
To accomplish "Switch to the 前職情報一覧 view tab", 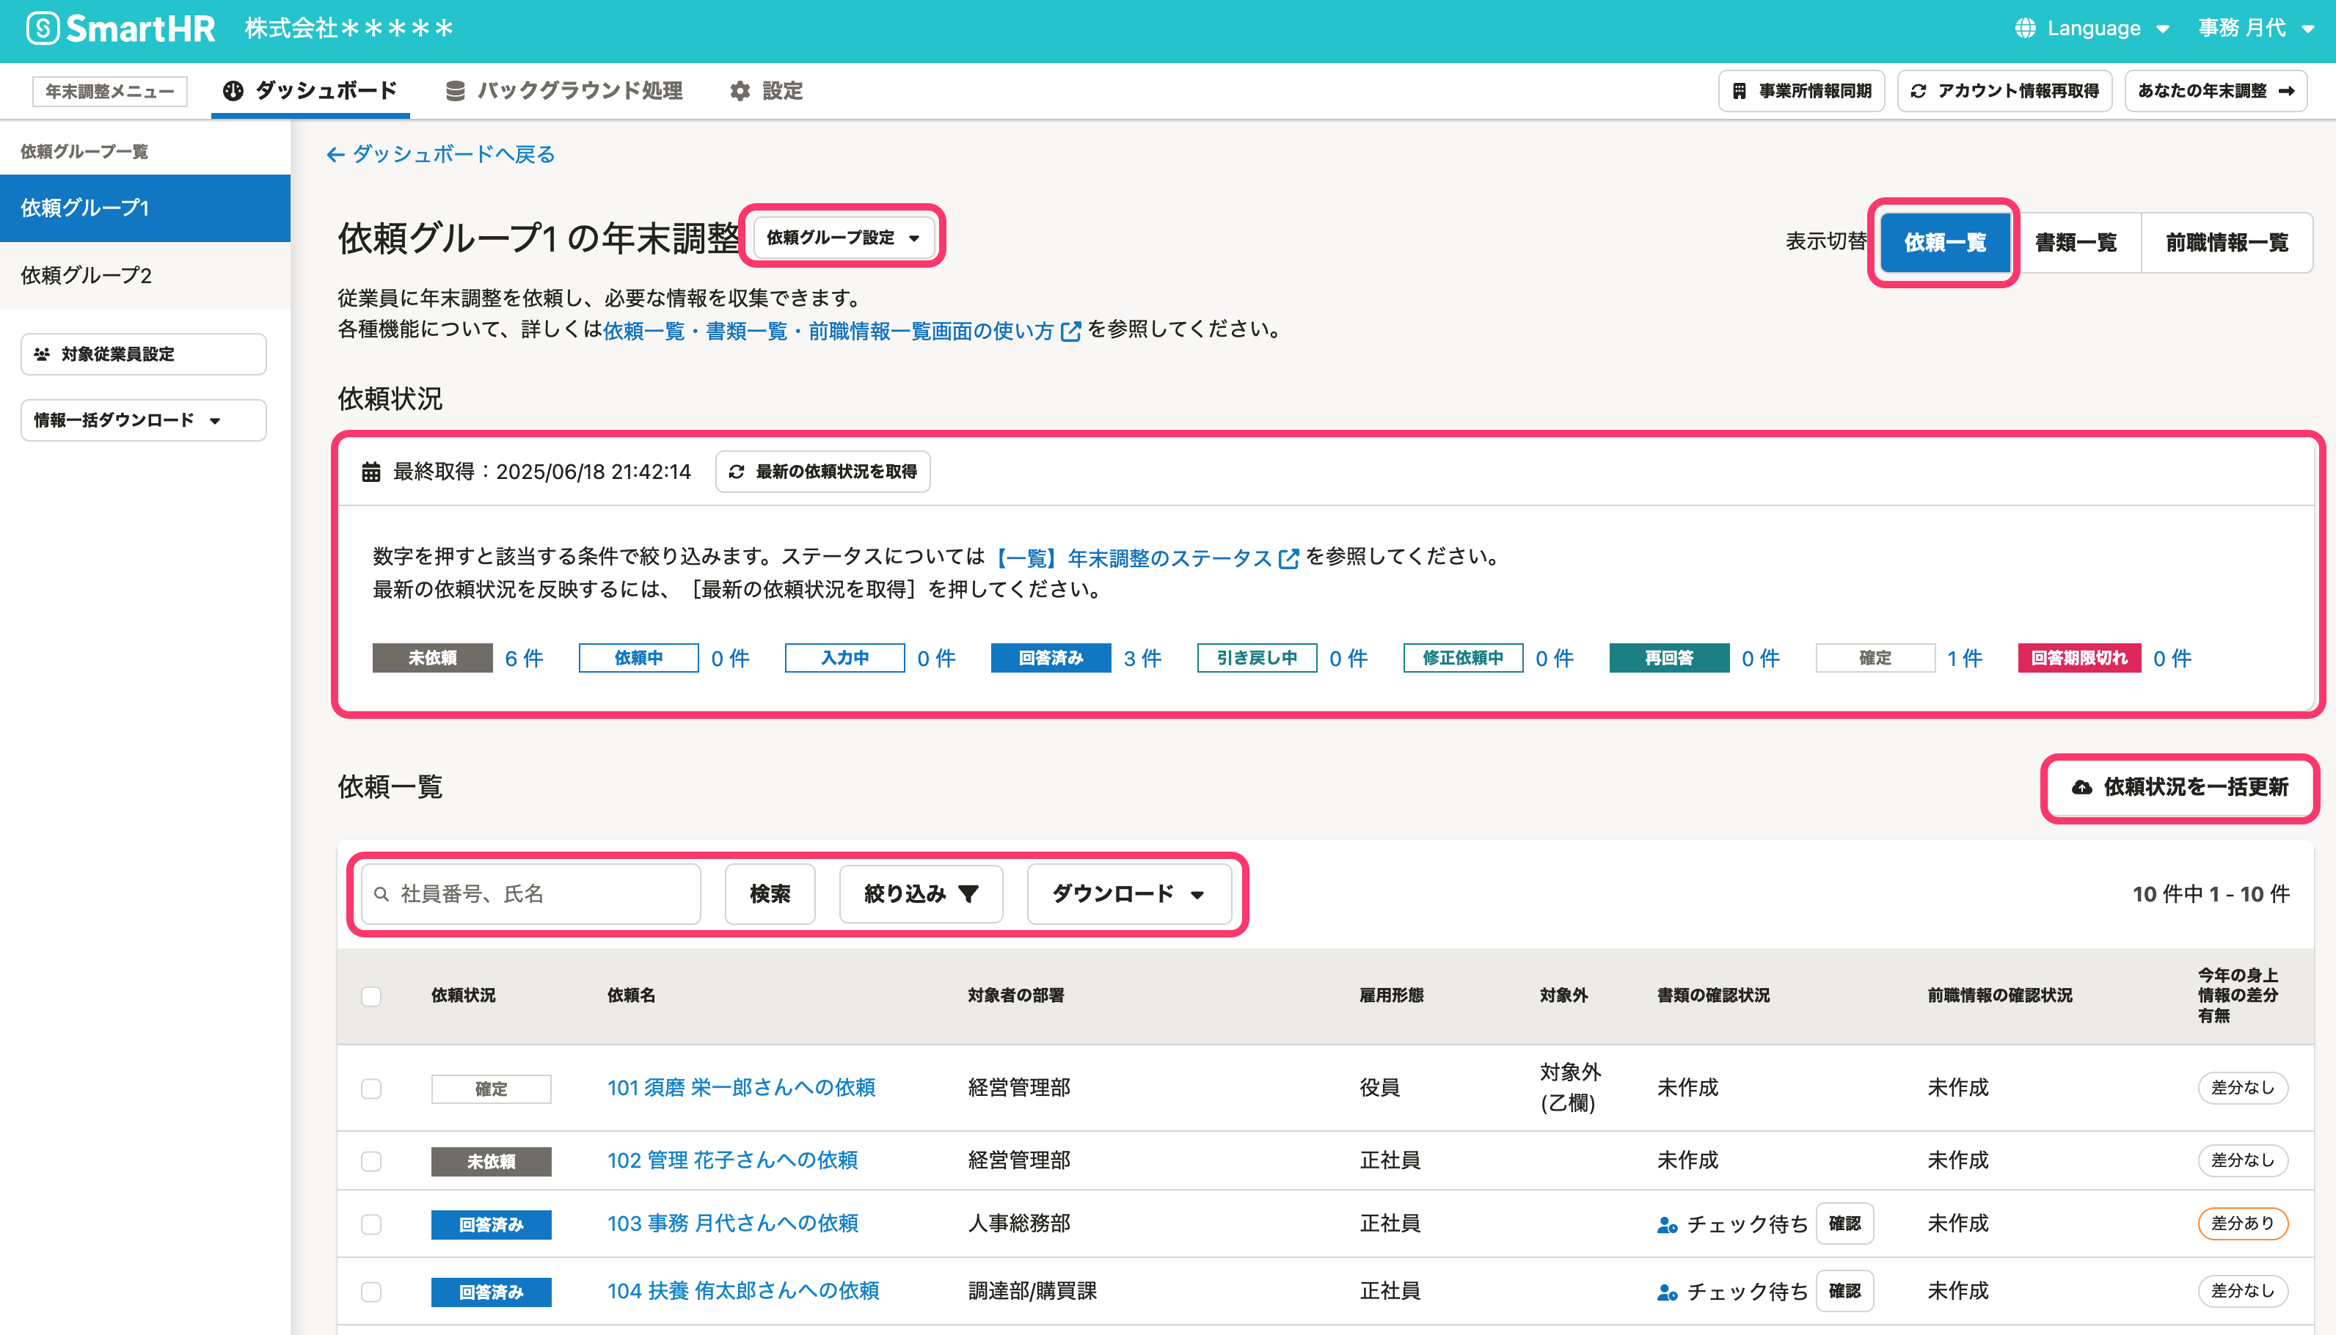I will point(2226,242).
